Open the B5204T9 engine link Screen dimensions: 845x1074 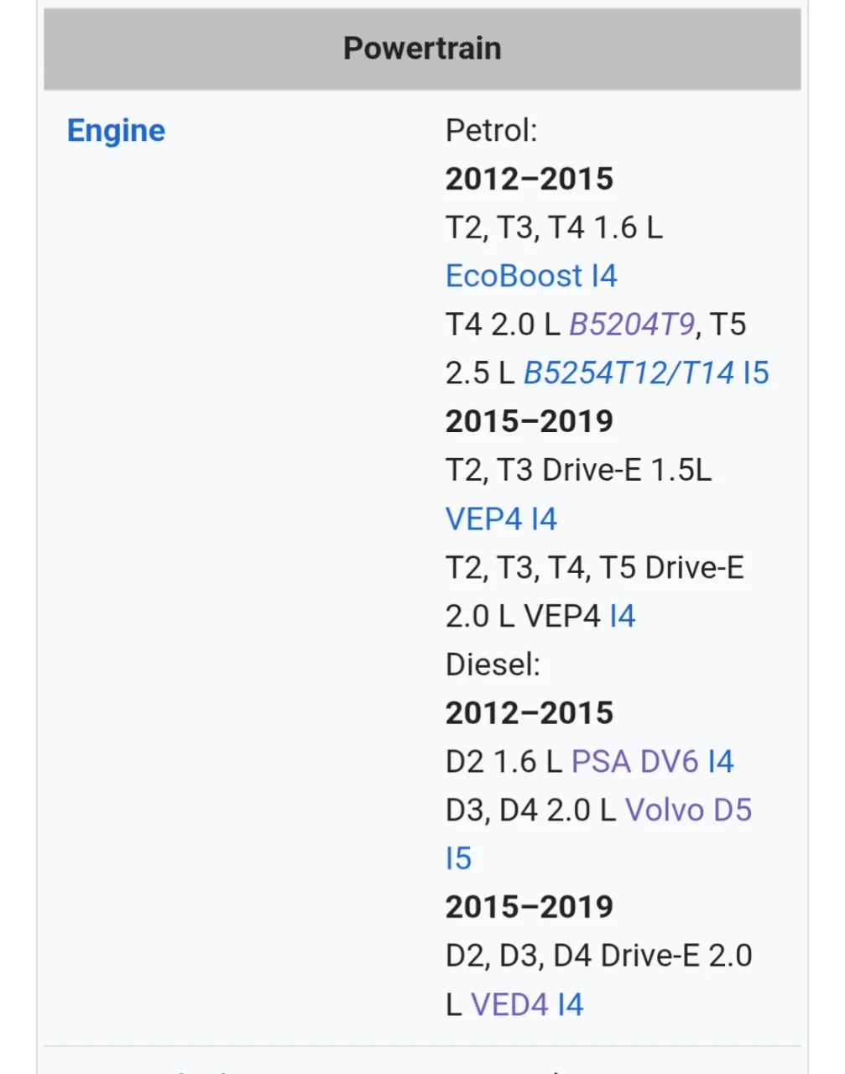coord(632,325)
